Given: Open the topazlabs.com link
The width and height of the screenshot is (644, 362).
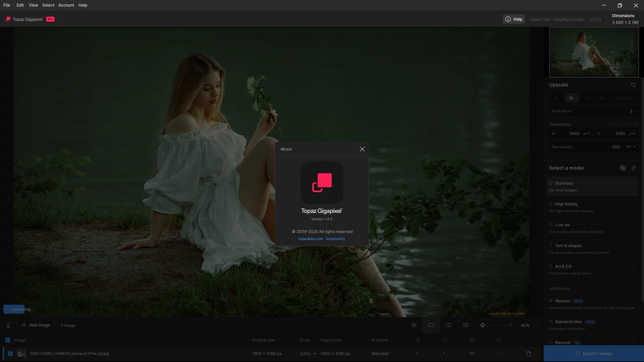Looking at the screenshot, I should tap(311, 239).
